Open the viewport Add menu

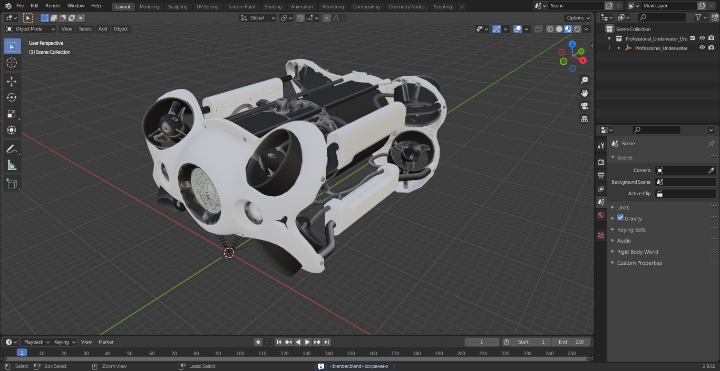[x=103, y=29]
